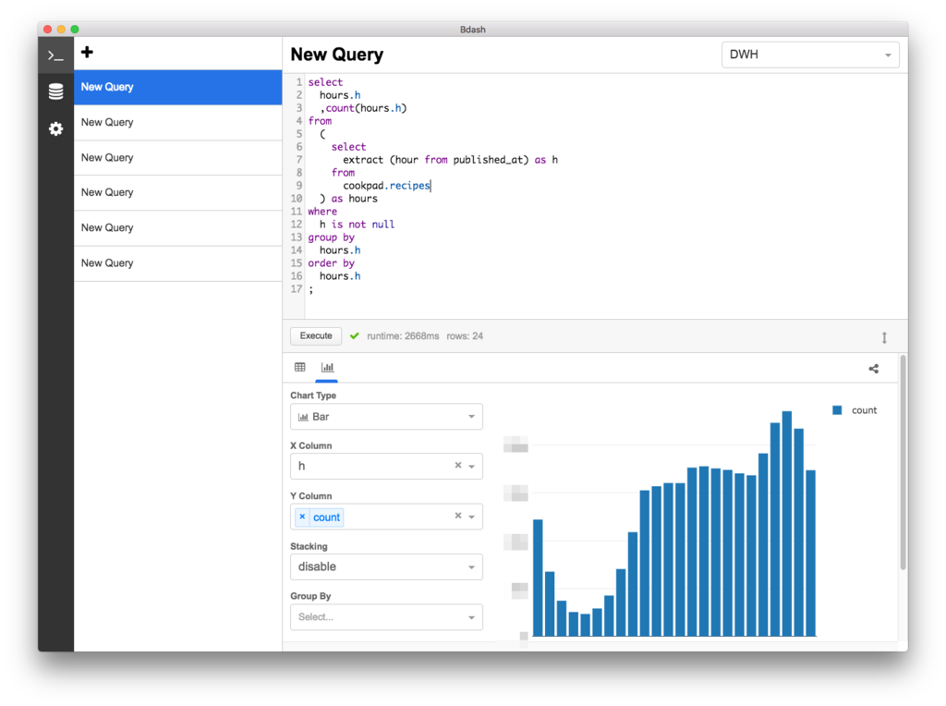Click the editor height resize arrow icon
Image resolution: width=946 pixels, height=706 pixels.
click(884, 337)
